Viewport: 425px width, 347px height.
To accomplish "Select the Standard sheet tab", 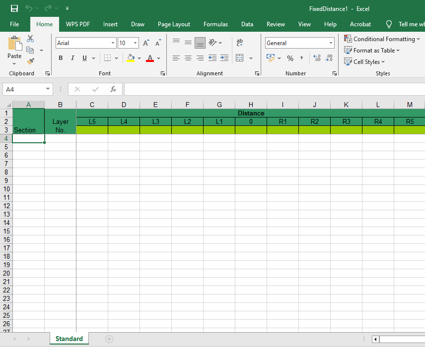I will pos(69,339).
